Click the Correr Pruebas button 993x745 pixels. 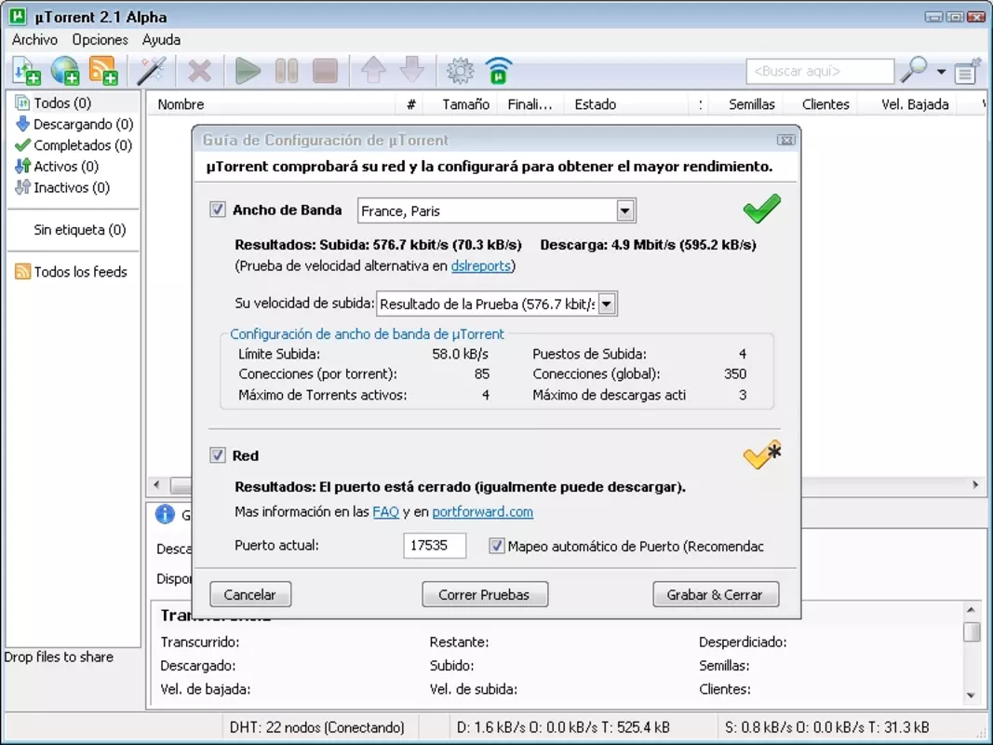[x=485, y=594]
